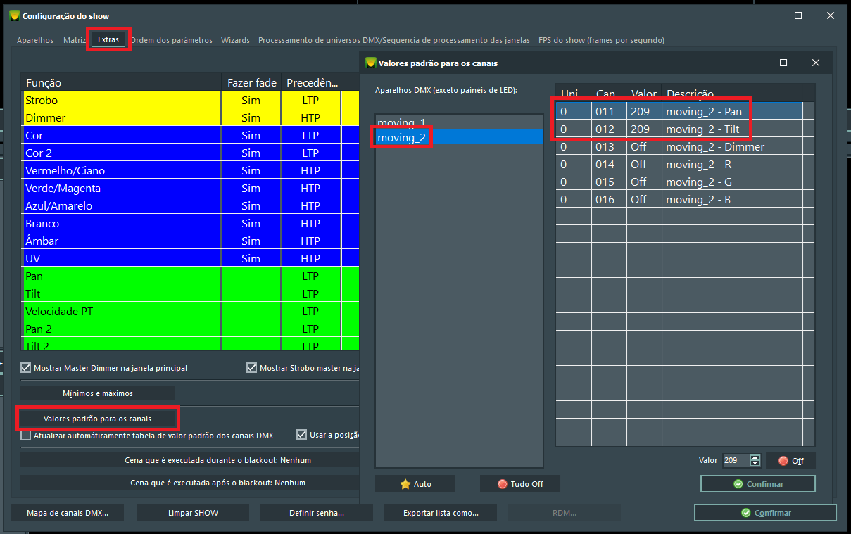Toggle Mostrar Master Dimmer na janela principal
Screen dimensions: 851x534
pyautogui.click(x=26, y=368)
